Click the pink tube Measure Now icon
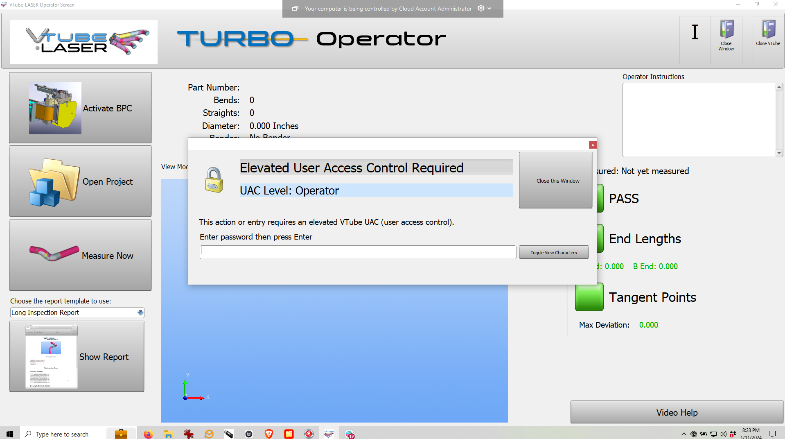 [x=54, y=253]
